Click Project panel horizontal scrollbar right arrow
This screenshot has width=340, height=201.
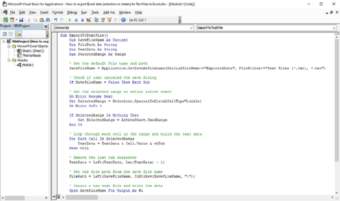point(46,198)
